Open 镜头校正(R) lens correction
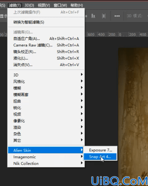The height and width of the screenshot is (186, 148). coord(46,52)
